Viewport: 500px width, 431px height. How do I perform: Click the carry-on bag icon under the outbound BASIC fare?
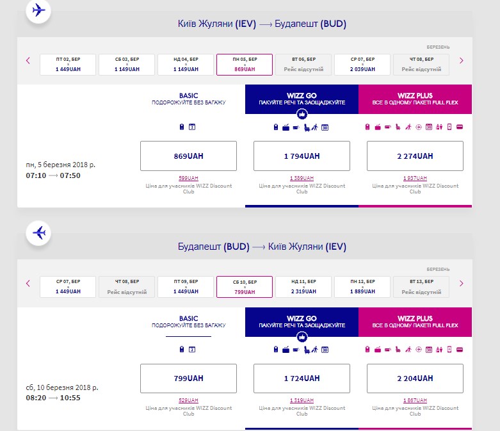pyautogui.click(x=182, y=127)
